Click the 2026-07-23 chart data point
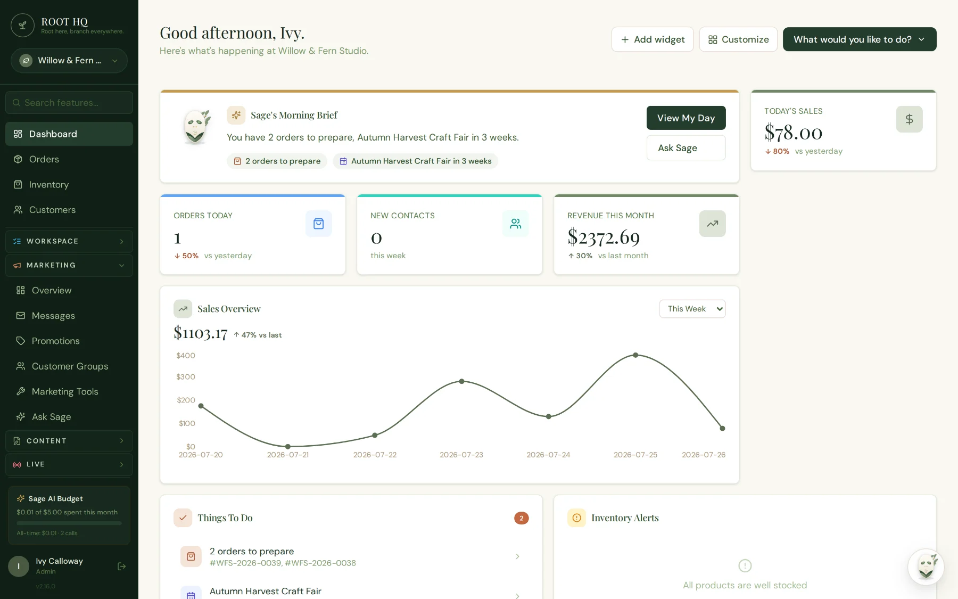This screenshot has height=599, width=958. pos(462,381)
